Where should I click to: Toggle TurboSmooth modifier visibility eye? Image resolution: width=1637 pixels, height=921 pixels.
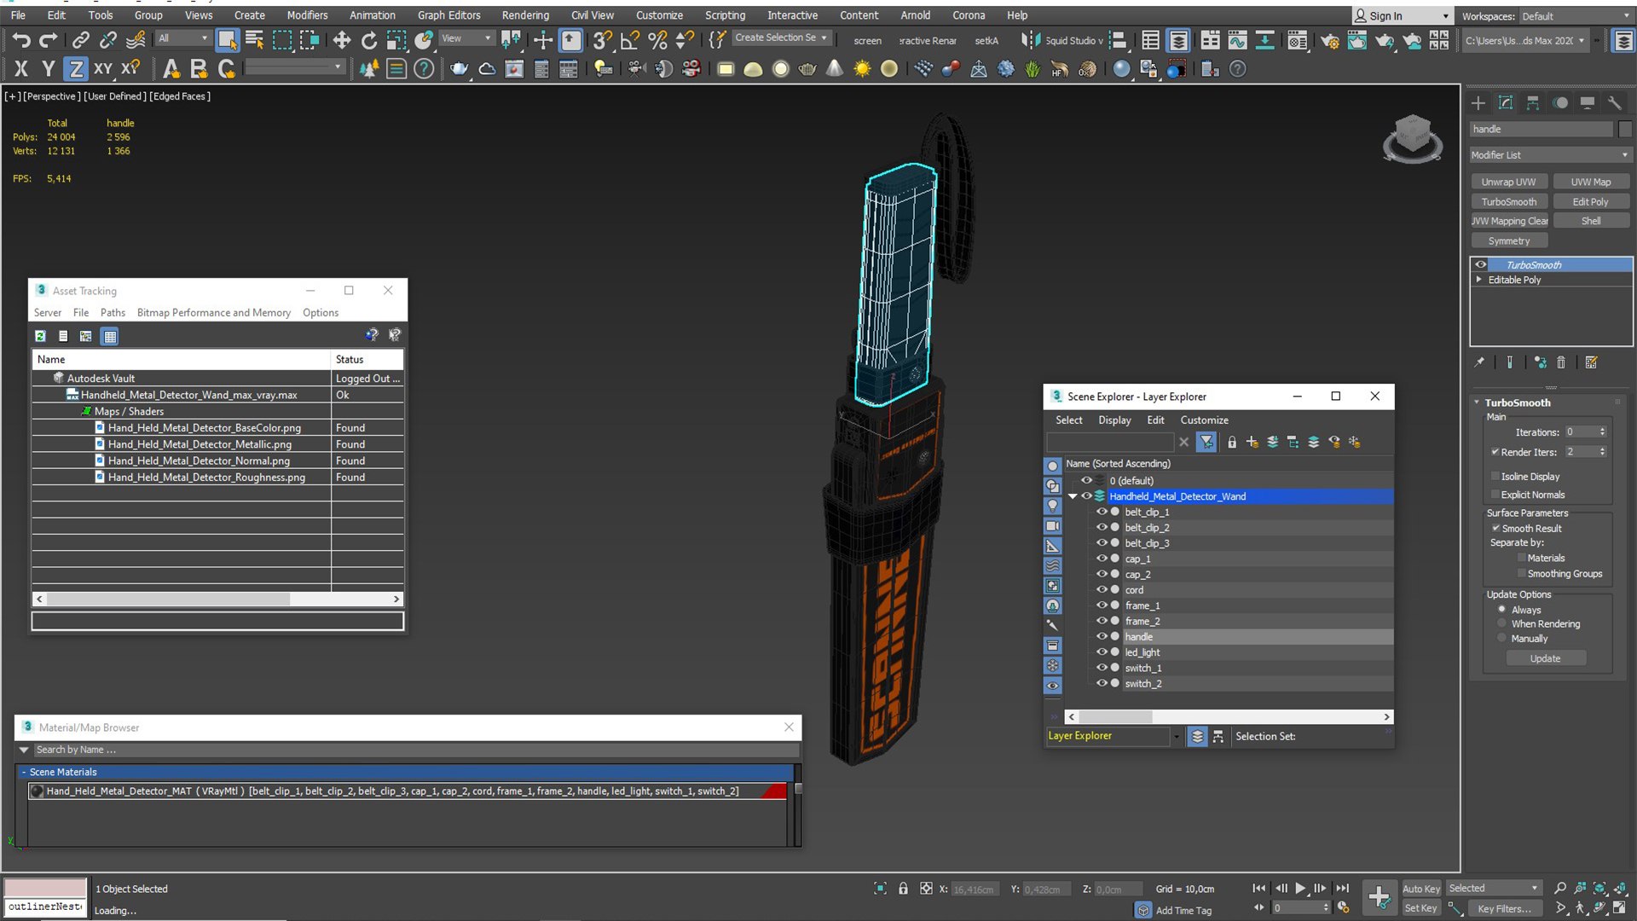pos(1481,265)
